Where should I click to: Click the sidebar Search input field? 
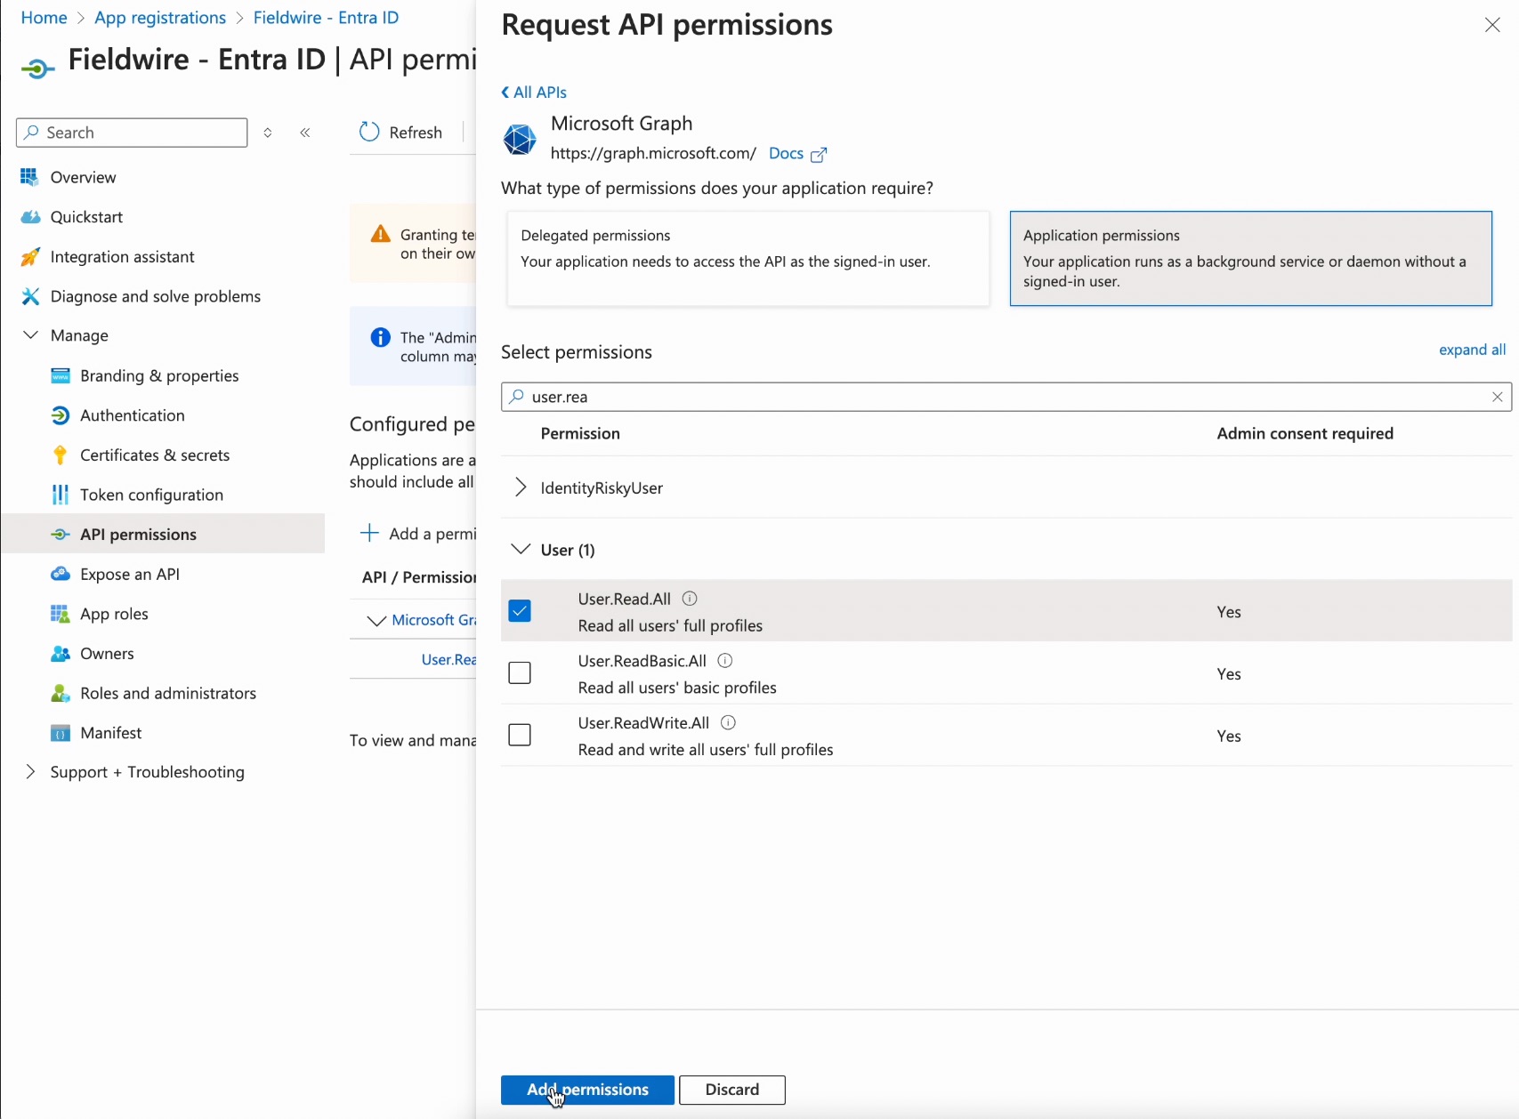pyautogui.click(x=132, y=133)
